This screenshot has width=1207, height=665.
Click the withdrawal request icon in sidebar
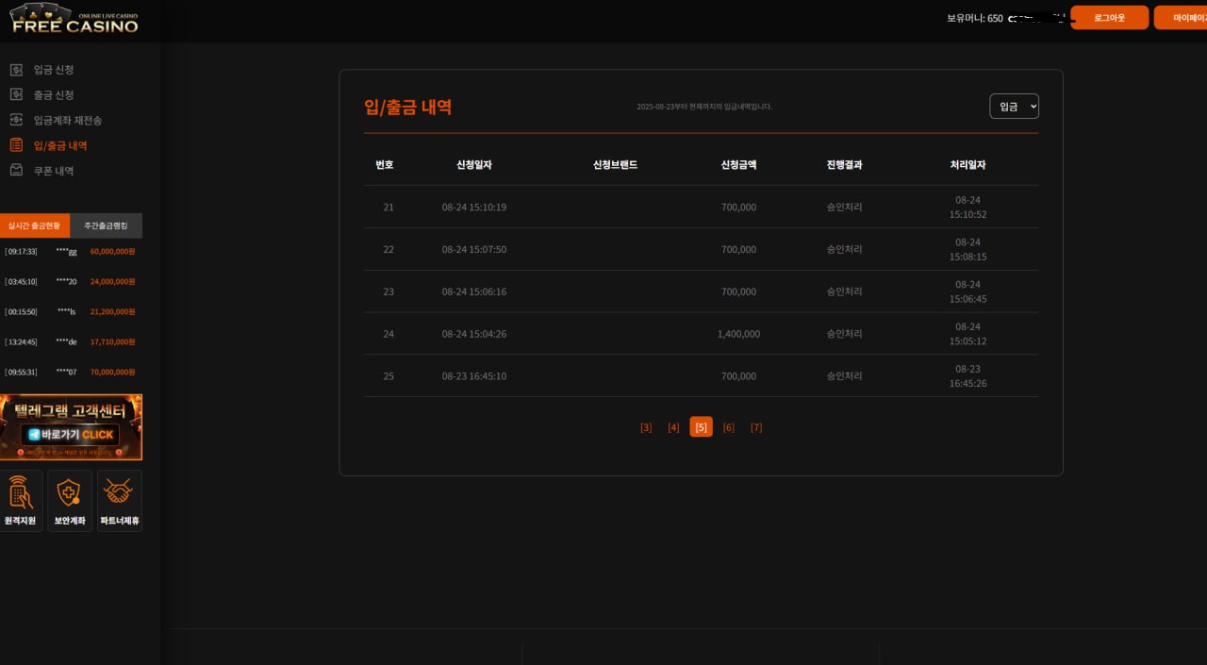tap(16, 94)
